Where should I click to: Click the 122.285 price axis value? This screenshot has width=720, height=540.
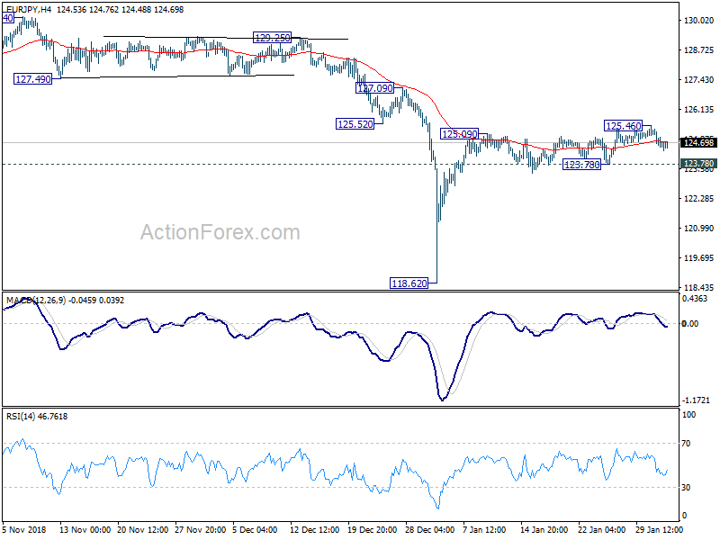(699, 198)
